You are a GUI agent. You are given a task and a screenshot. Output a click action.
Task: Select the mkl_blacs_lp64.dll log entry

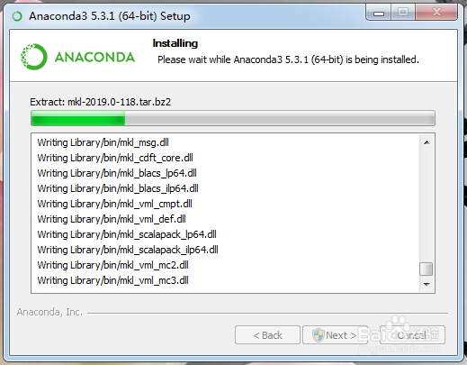click(x=117, y=173)
